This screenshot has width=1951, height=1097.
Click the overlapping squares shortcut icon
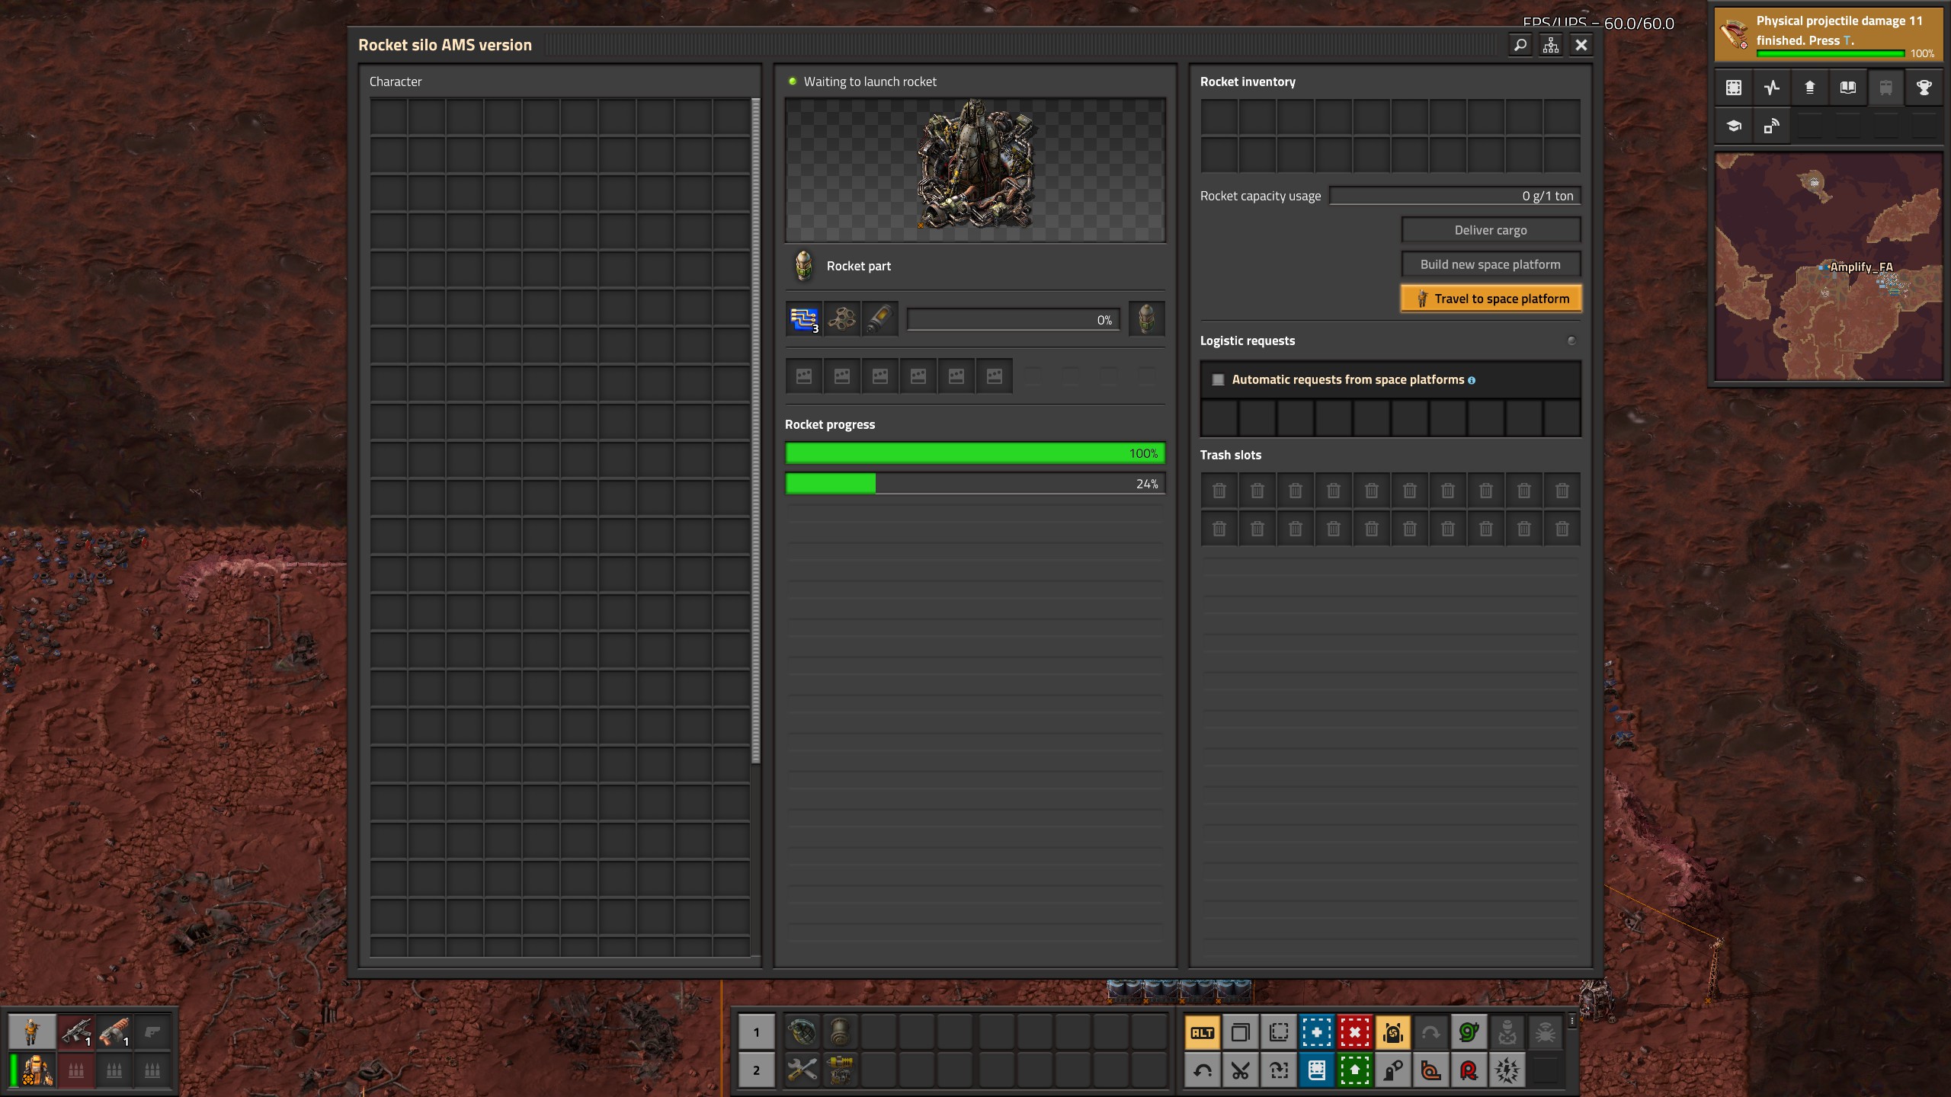pos(1241,1032)
